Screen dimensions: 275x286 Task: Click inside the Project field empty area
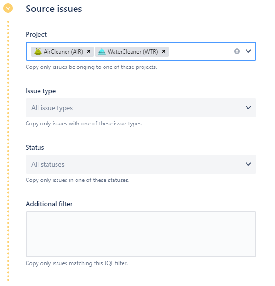[200, 51]
